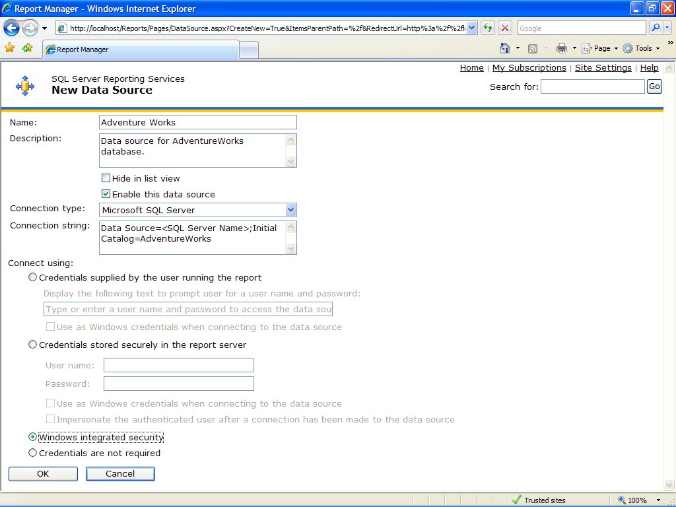Open the recent pages dropdown arrow
The height and width of the screenshot is (507, 676).
tap(44, 28)
